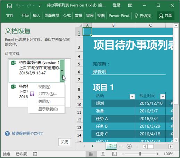Click horizontal scrollbar right arrow
This screenshot has height=158, width=180.
(171, 147)
